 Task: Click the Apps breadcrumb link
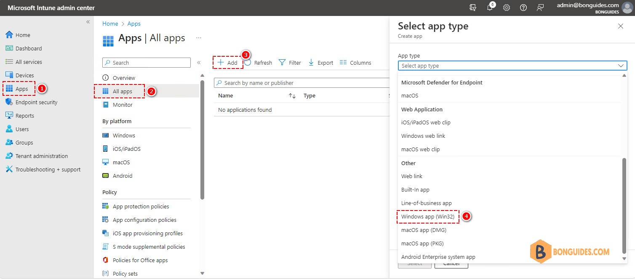click(134, 24)
